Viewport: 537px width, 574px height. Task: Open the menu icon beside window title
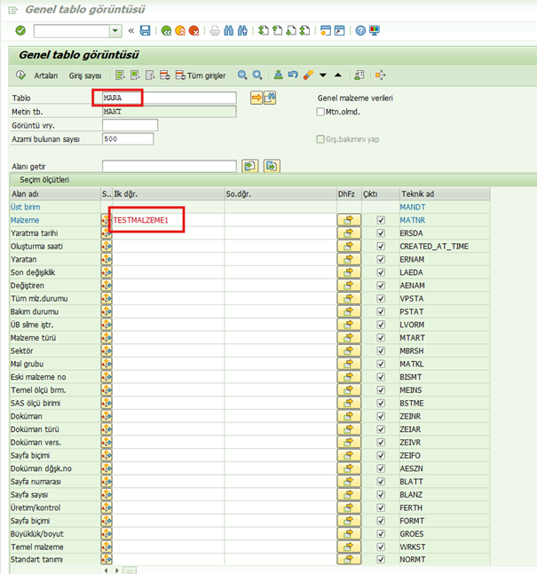tap(12, 9)
